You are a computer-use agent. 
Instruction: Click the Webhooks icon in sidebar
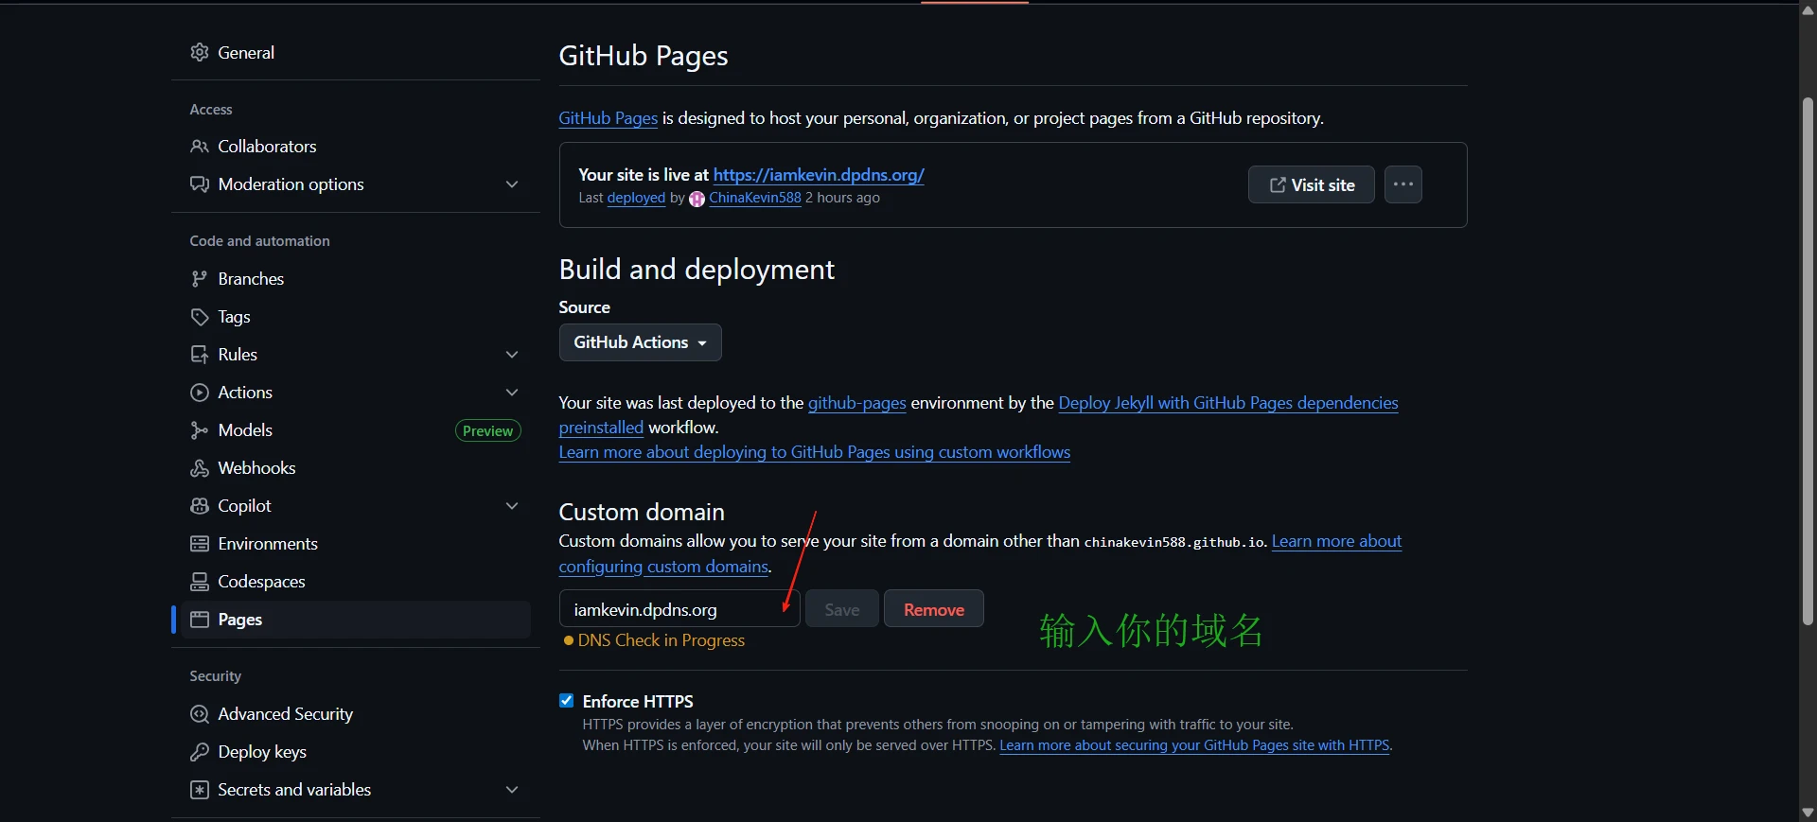[x=199, y=468]
